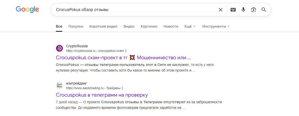Open the three-dot menu beside the easilytrading.ru URL
The width and height of the screenshot is (299, 116).
(x=122, y=88)
